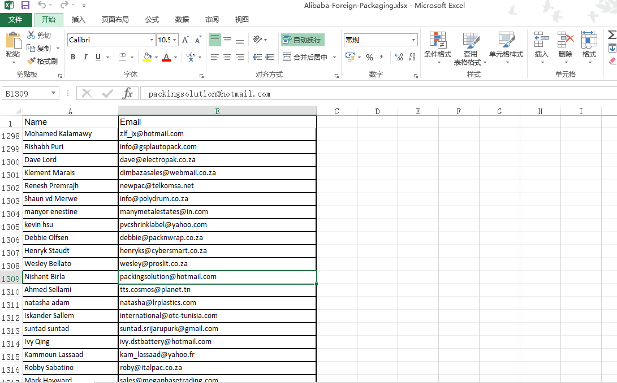The width and height of the screenshot is (617, 383).
Task: Click the insert function fx icon
Action: (128, 93)
